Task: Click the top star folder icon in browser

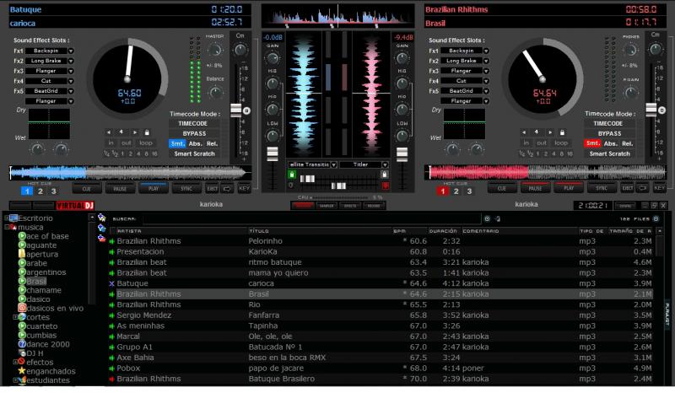Action: point(101,218)
